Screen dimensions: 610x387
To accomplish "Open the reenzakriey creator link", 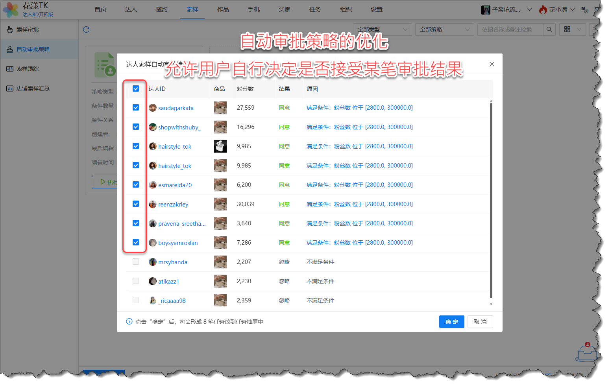I will tap(173, 205).
